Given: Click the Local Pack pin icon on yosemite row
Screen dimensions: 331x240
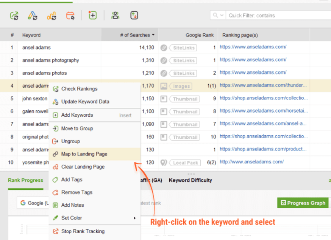Looking at the screenshot, I should [x=164, y=163].
